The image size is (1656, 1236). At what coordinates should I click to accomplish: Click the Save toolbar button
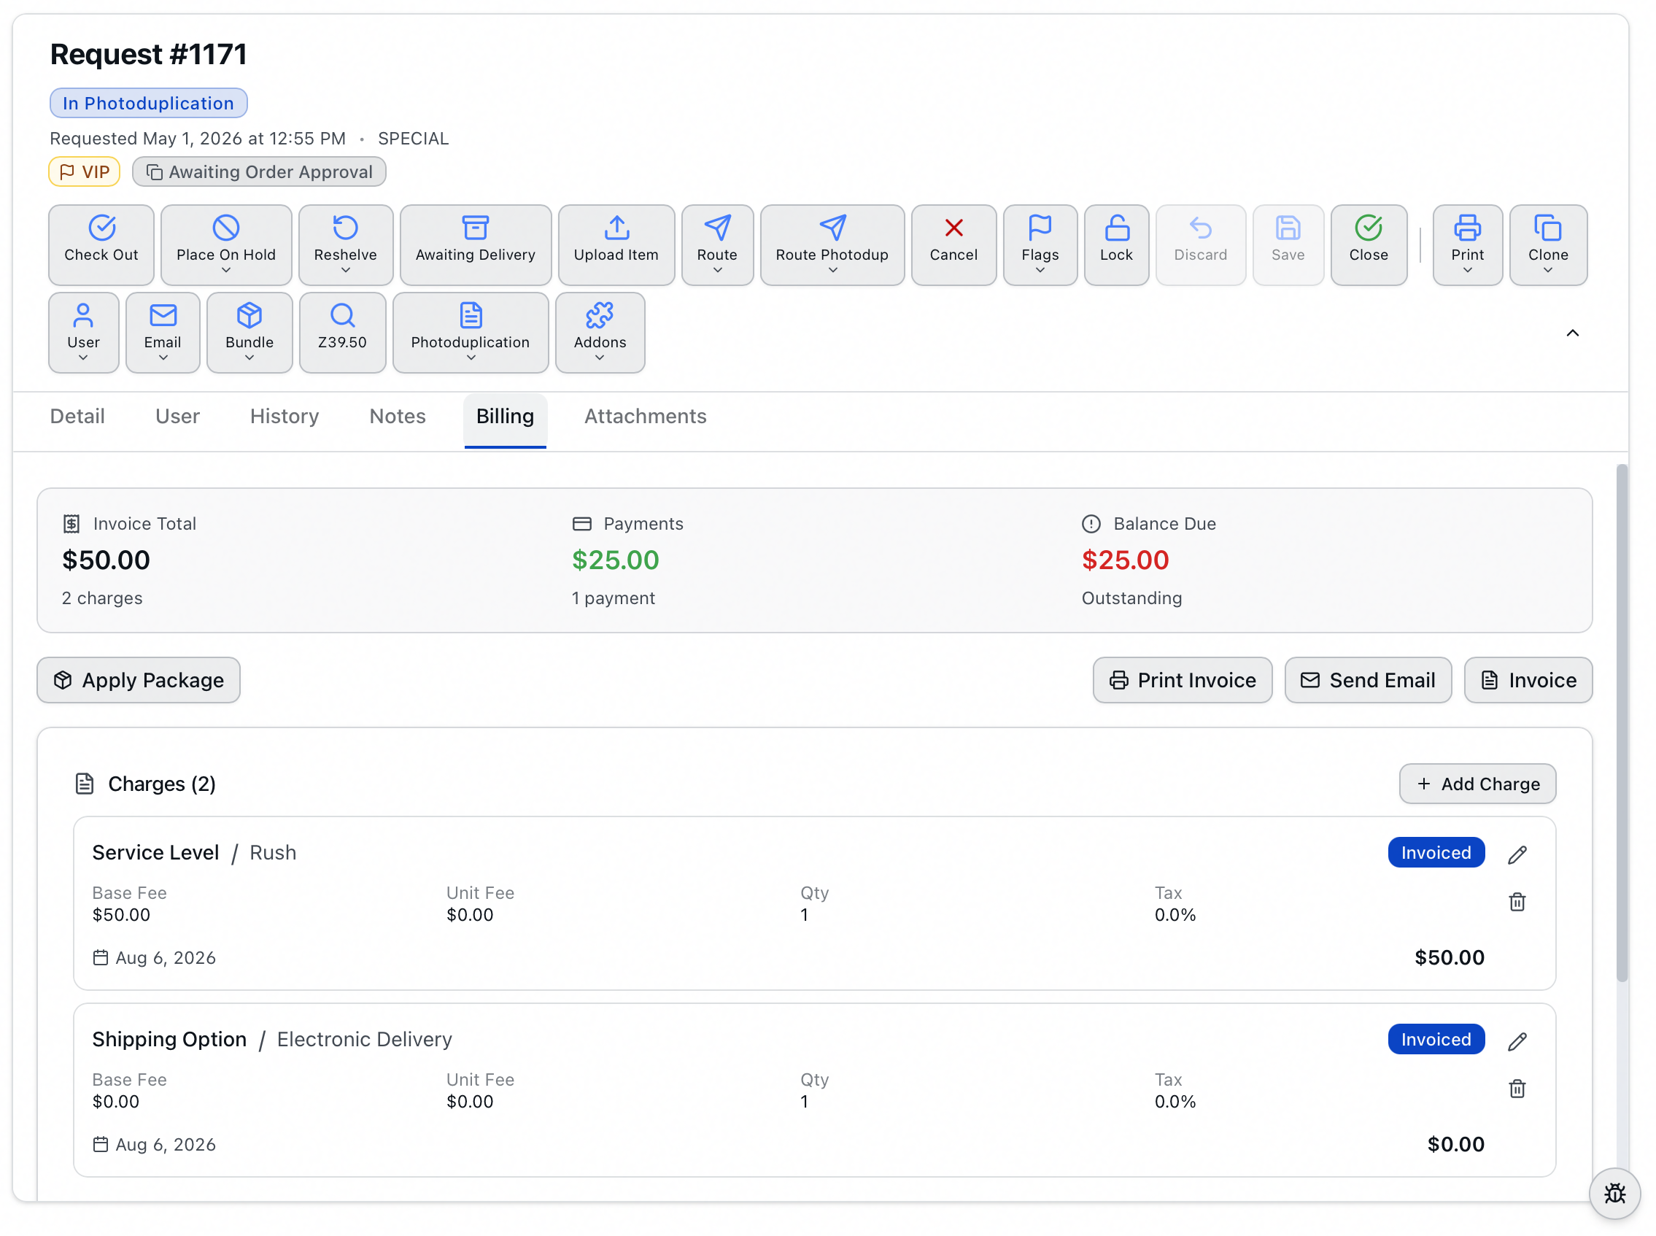(x=1288, y=244)
